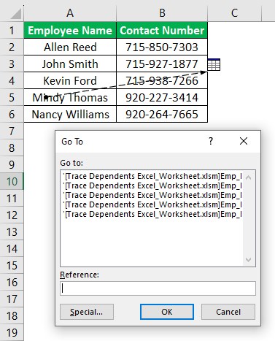The height and width of the screenshot is (341, 275).
Task: Open the Special... options button
Action: click(87, 312)
